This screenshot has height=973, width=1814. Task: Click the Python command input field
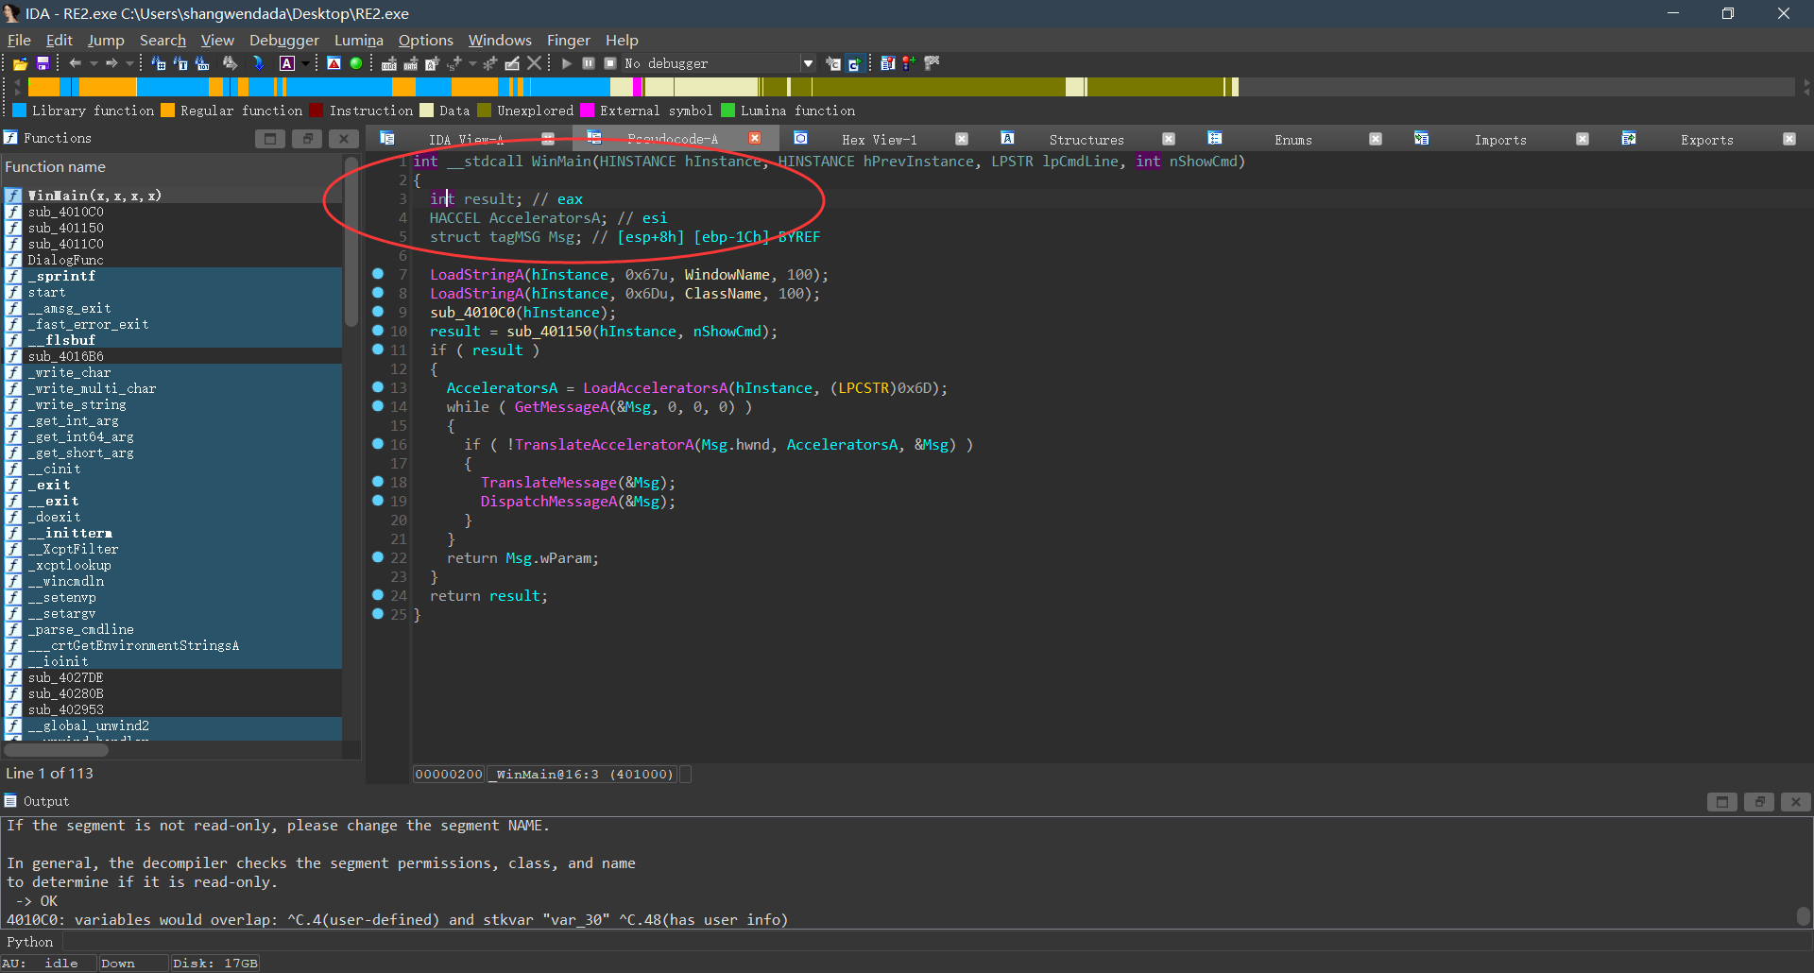point(935,942)
